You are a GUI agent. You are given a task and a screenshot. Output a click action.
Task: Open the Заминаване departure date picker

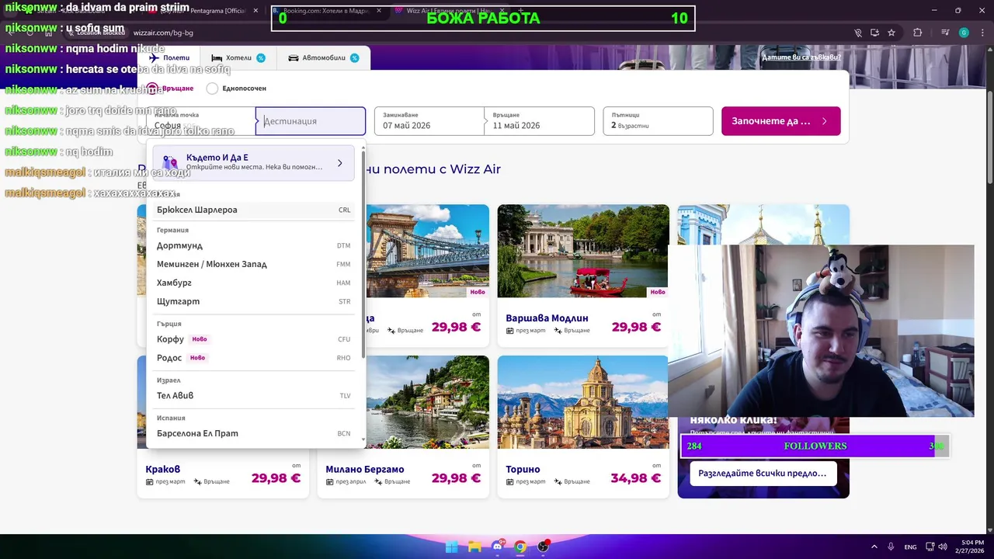tap(429, 121)
